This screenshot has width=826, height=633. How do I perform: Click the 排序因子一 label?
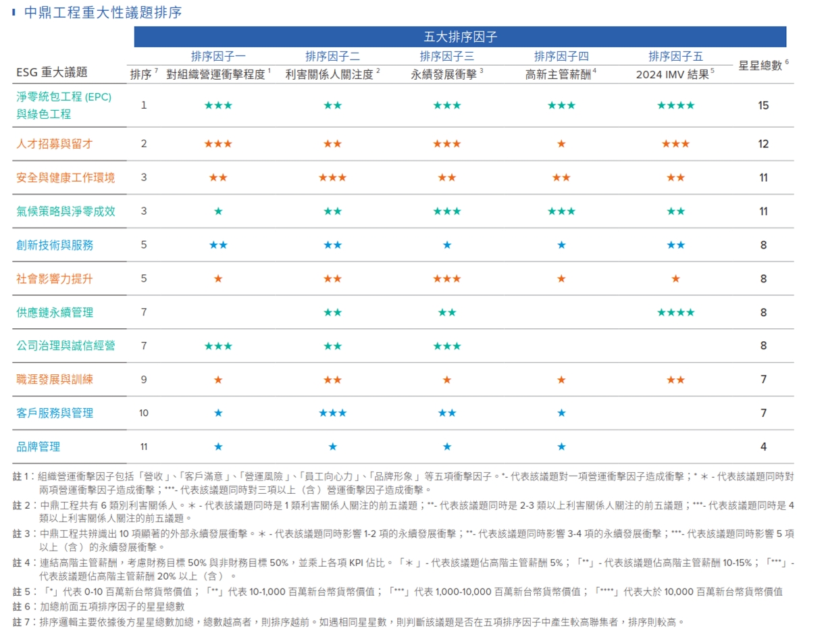pyautogui.click(x=218, y=56)
